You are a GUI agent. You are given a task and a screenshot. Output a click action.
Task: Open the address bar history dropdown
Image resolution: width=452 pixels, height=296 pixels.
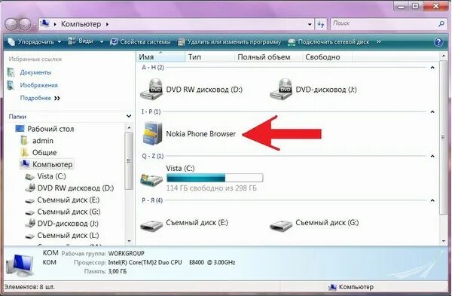pos(310,25)
